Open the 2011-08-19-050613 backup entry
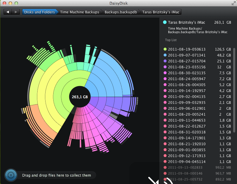Screen dimensions: 237x184 pos(197,49)
